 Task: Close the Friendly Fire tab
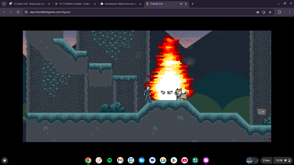(x=186, y=4)
